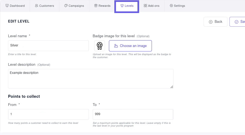Screen dimensions: 245x135
Task: Save the level with Save button
Action: click(x=238, y=22)
